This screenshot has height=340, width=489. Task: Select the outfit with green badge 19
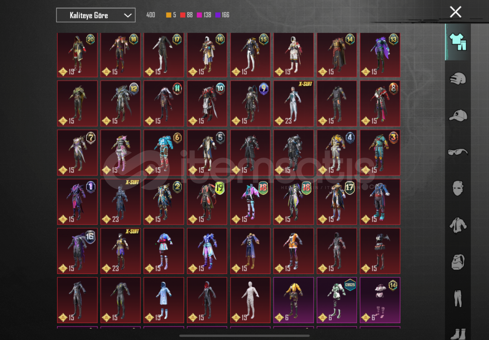pyautogui.click(x=207, y=202)
